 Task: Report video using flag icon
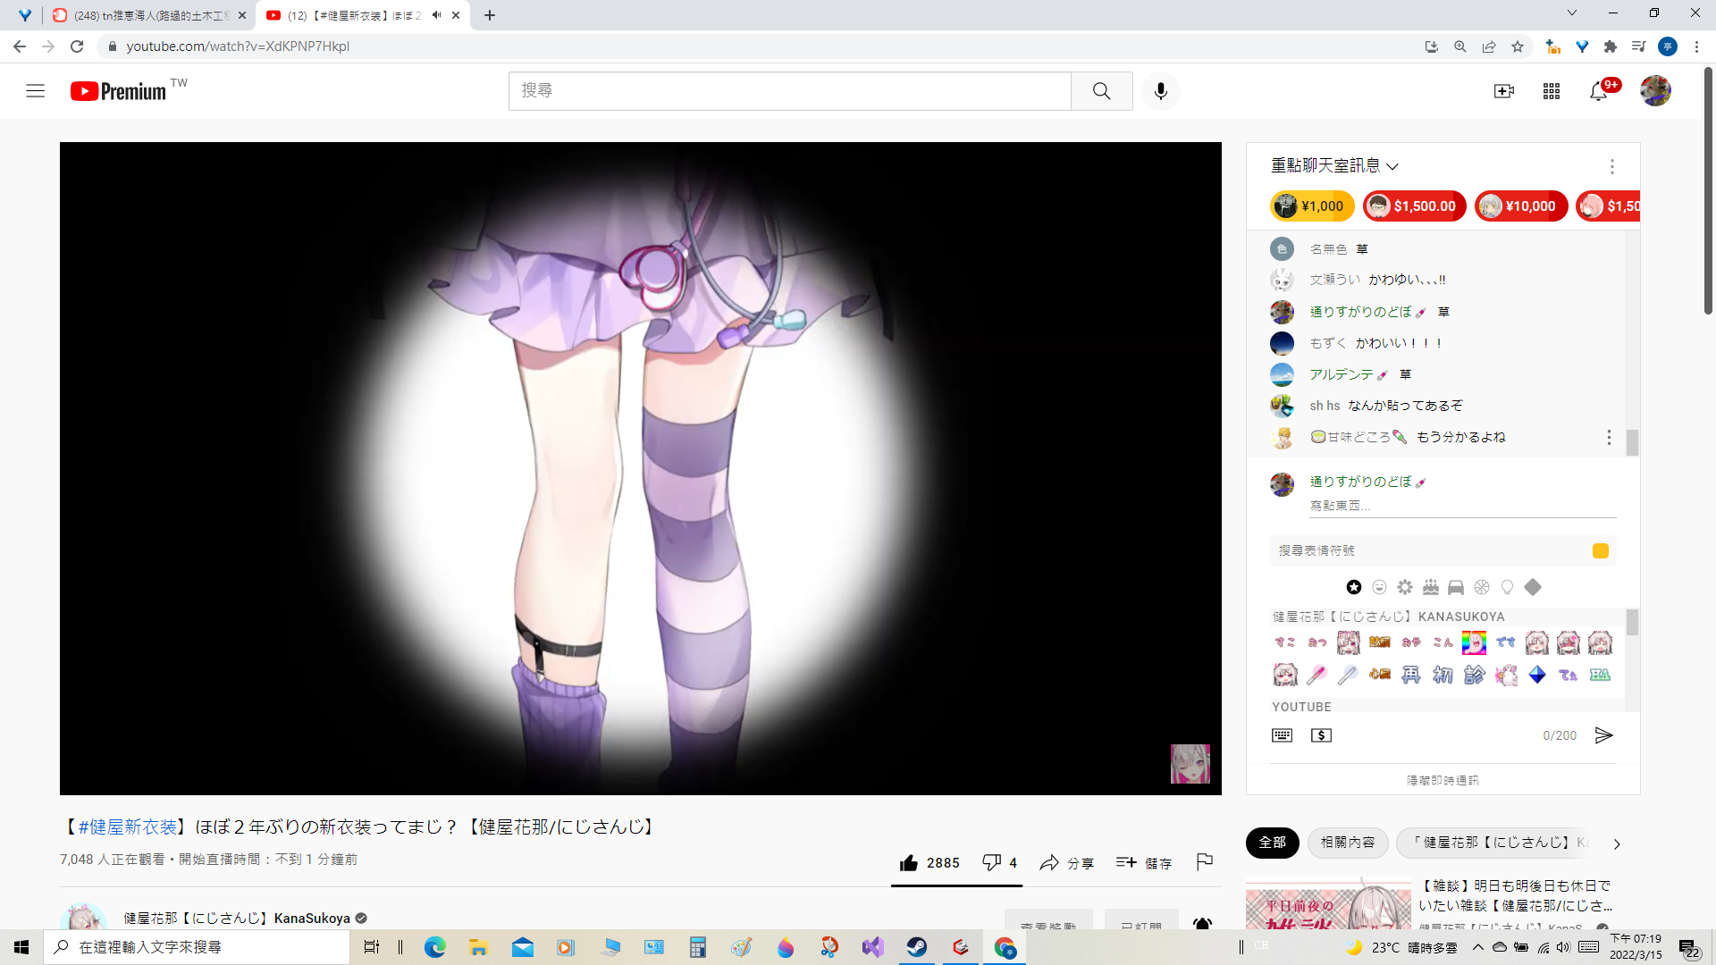tap(1204, 862)
